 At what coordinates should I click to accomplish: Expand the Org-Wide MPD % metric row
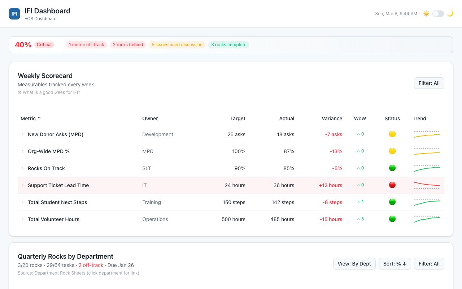coord(23,151)
